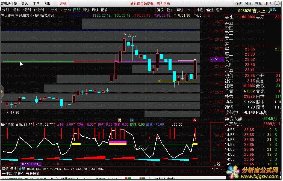Switch to the MACD indicator
Image resolution: width=283 pixels, height=181 pixels.
point(30,169)
